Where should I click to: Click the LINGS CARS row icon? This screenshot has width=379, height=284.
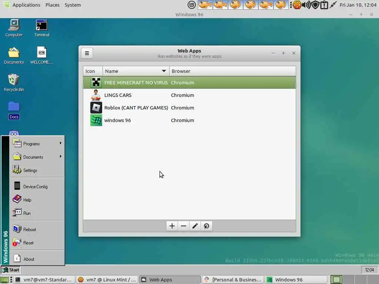coord(96,95)
